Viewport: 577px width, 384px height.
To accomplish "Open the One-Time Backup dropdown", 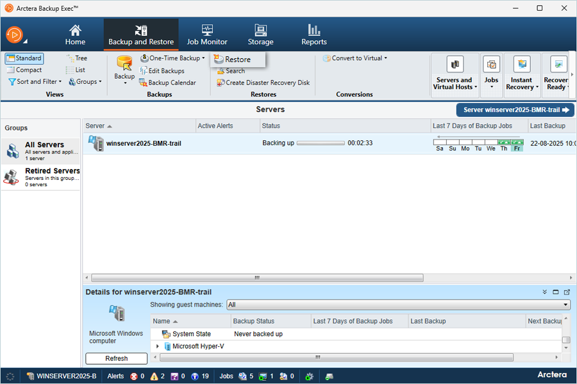I will point(172,58).
